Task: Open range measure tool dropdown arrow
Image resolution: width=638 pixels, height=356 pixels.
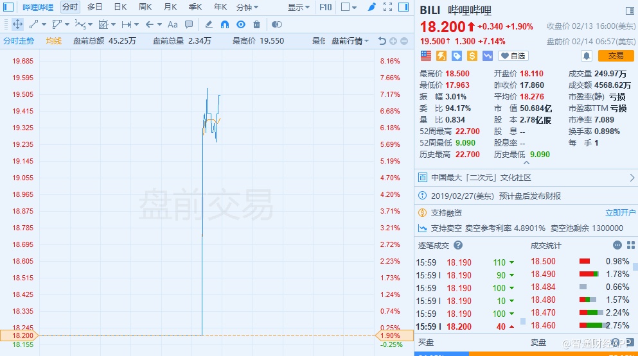Action: [137, 24]
